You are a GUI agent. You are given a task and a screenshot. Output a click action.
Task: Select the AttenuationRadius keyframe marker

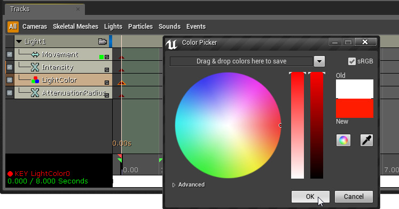(x=121, y=95)
